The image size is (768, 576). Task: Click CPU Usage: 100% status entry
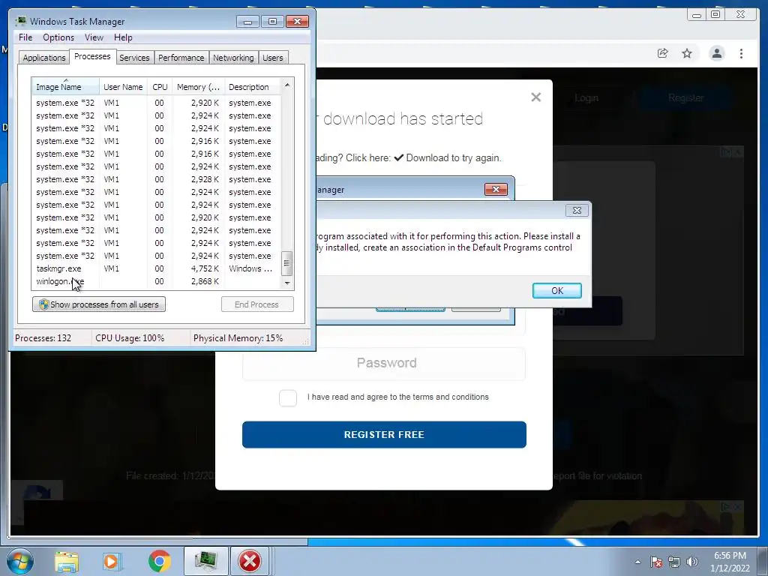130,338
